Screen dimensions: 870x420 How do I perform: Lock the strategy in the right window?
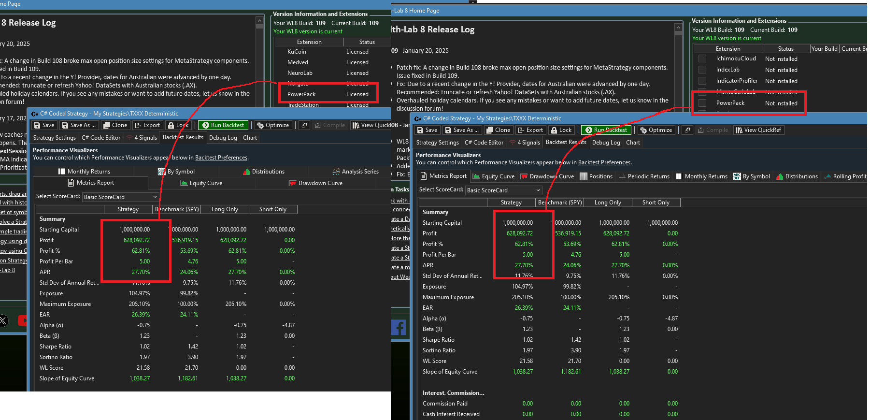pos(561,130)
